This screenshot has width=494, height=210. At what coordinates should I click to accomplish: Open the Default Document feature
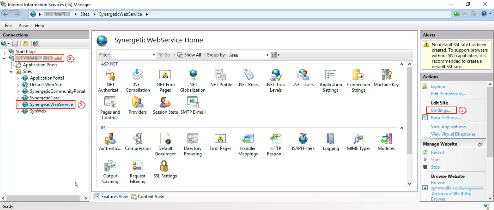pos(165,144)
